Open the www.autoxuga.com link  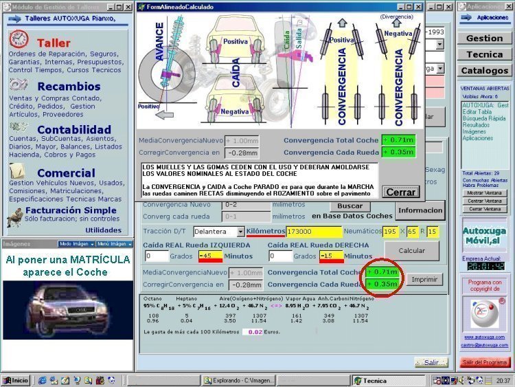point(485,337)
